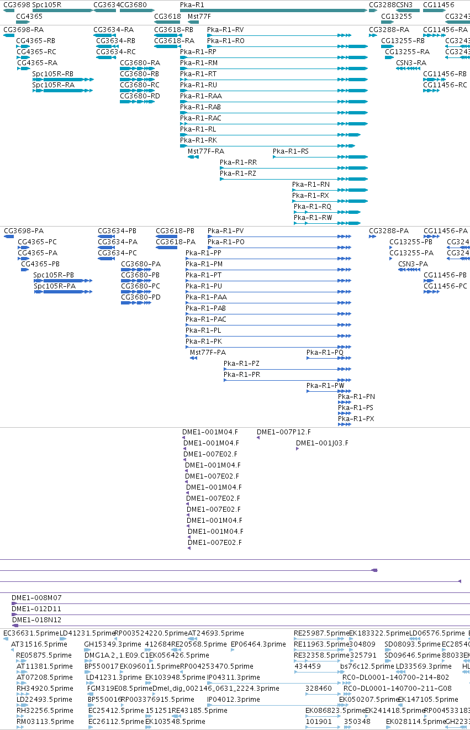Open EST IP04012.3prime
This screenshot has height=730, width=470.
pos(234,699)
